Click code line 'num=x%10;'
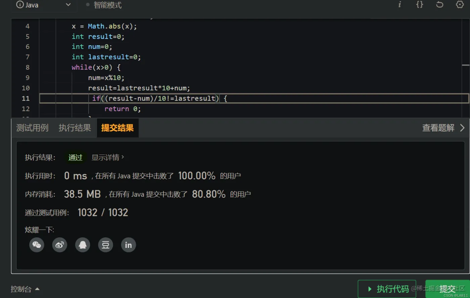The height and width of the screenshot is (298, 470). coord(106,78)
